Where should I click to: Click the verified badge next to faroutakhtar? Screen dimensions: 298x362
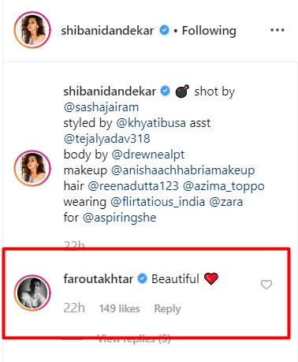pos(143,279)
